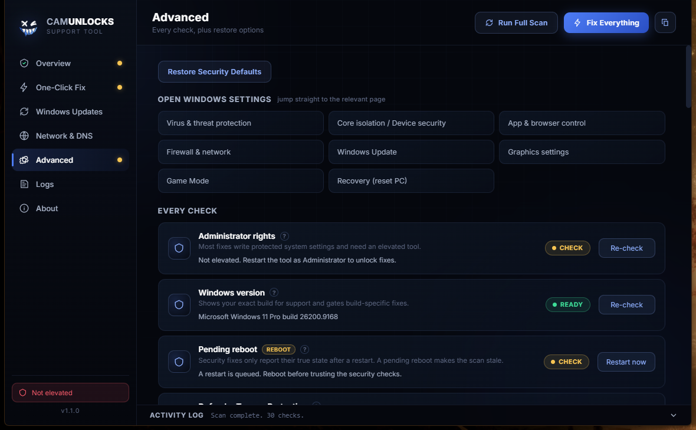Open Graphics settings shortcut
Screen dimensions: 696x430
coord(582,152)
